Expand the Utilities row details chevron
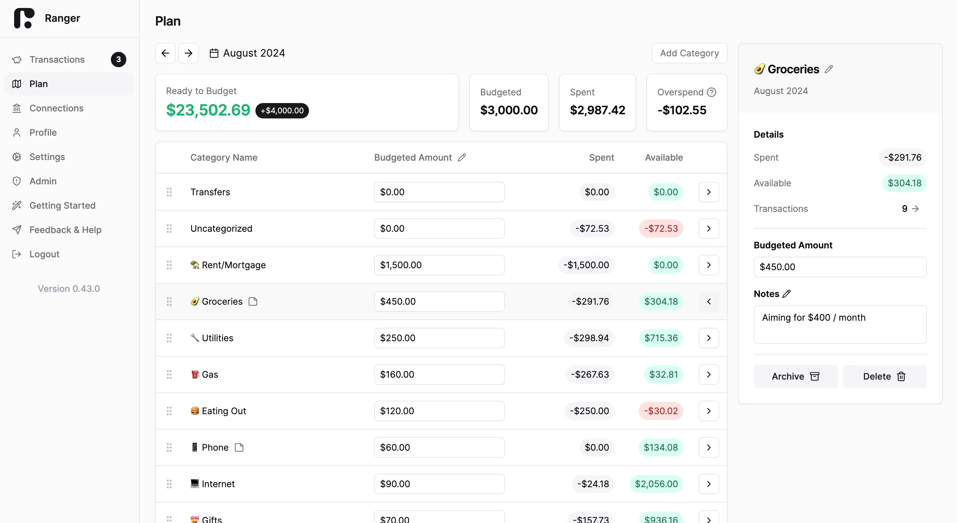 click(x=709, y=338)
